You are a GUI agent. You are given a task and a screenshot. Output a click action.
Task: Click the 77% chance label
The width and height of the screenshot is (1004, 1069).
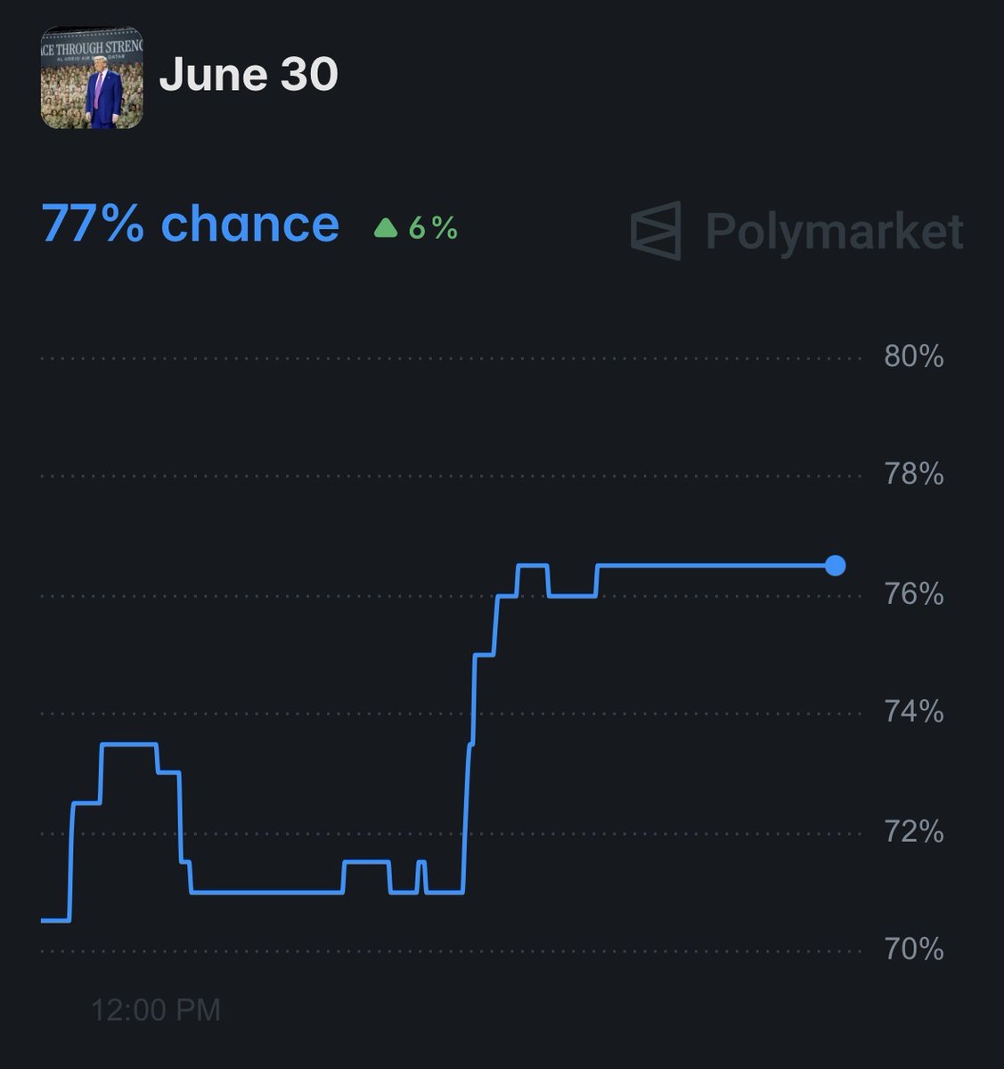pos(190,224)
